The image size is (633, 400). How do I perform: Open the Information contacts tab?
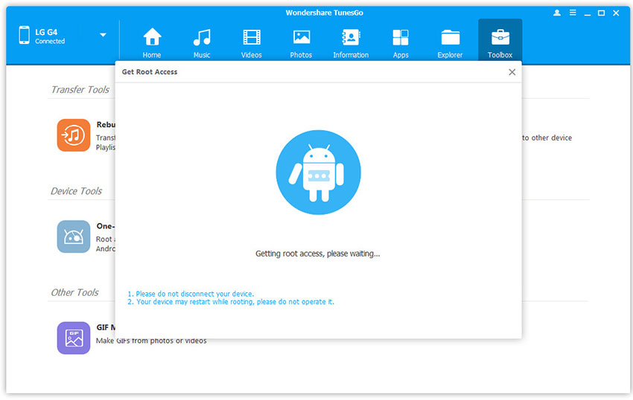click(x=351, y=42)
